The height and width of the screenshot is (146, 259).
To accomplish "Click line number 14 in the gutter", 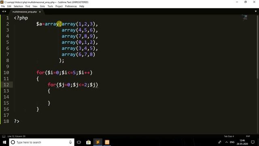I will tap(6, 97).
